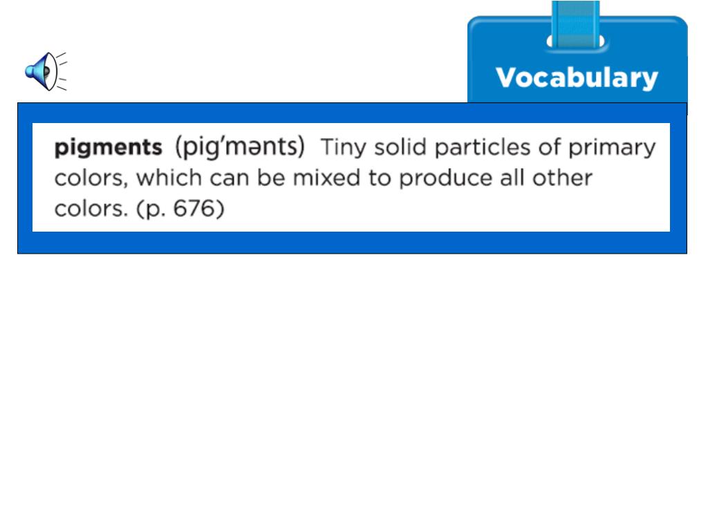Play the audio with the speaker icon
708x531 pixels.
pos(46,71)
